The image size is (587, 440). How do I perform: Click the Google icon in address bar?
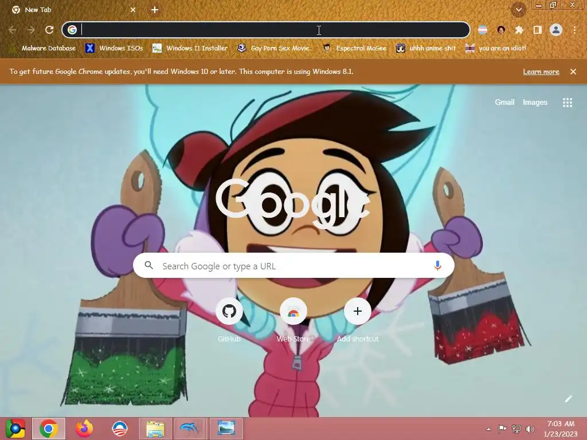[x=72, y=30]
